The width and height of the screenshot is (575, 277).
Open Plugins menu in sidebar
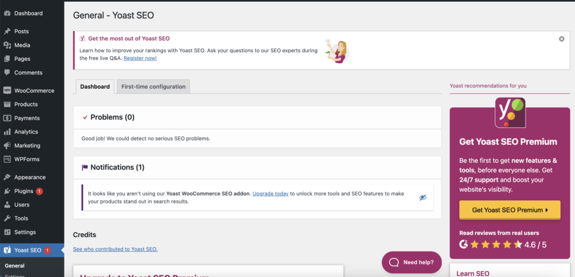coord(24,191)
